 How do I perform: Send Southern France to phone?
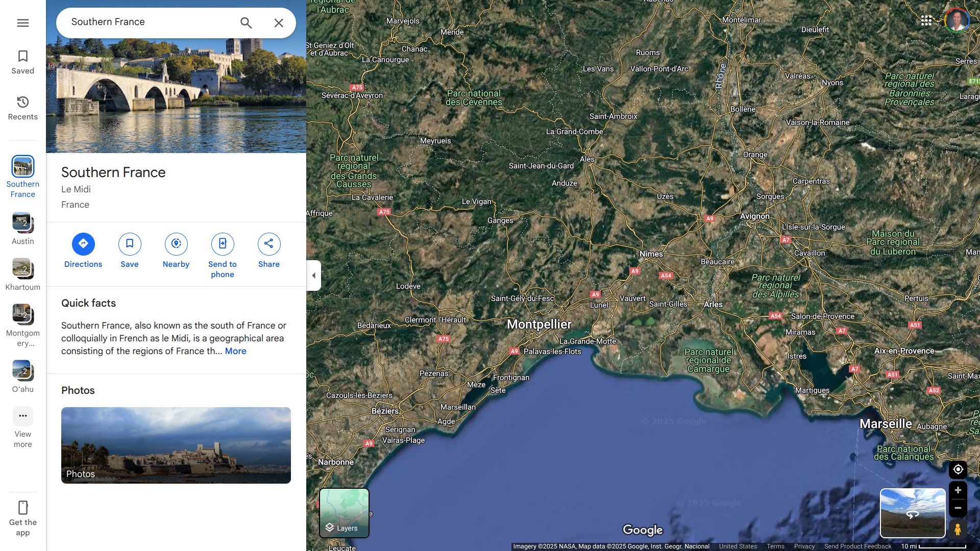223,244
